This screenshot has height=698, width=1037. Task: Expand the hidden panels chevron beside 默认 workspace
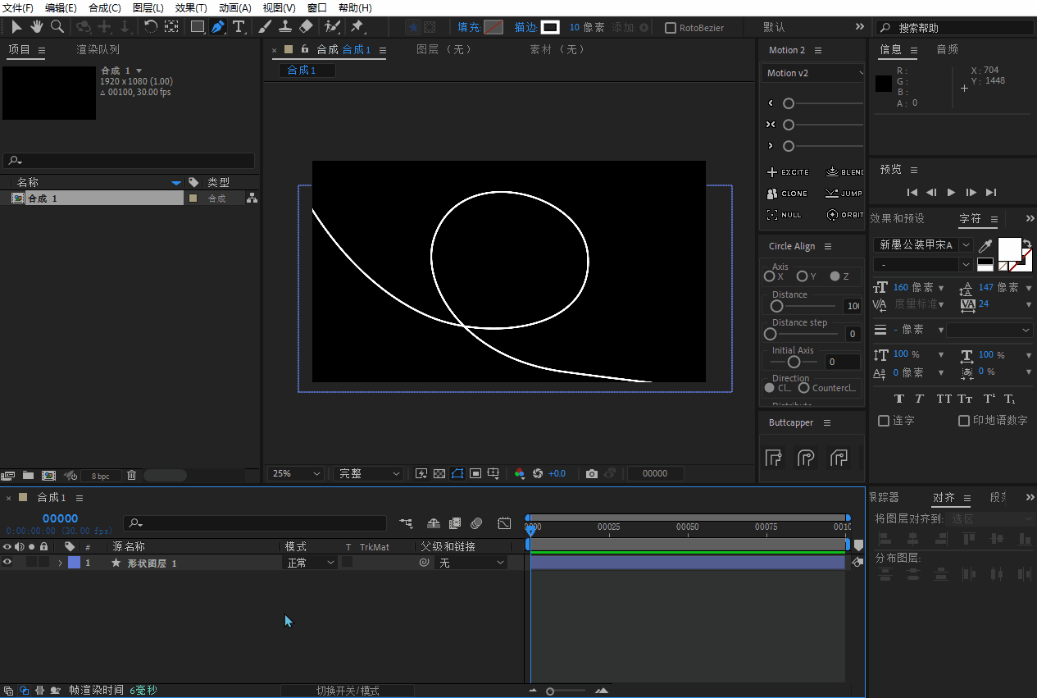coord(859,27)
